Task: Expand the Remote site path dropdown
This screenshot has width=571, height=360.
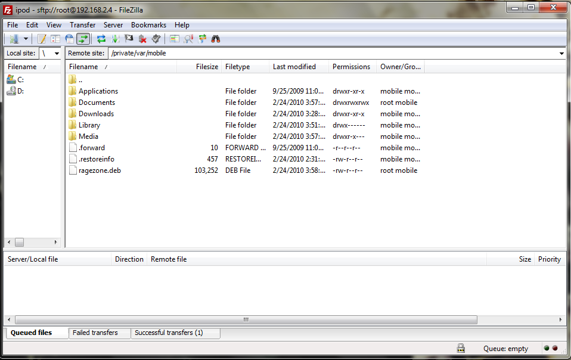Action: [561, 53]
